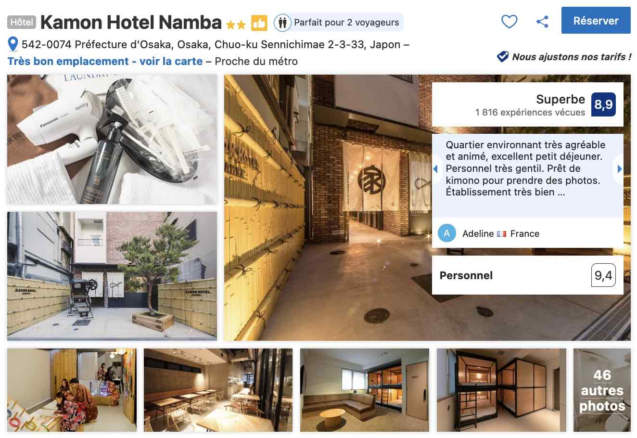Open Très bon emplacement - voir la carte link
Image resolution: width=637 pixels, height=438 pixels.
coord(105,61)
